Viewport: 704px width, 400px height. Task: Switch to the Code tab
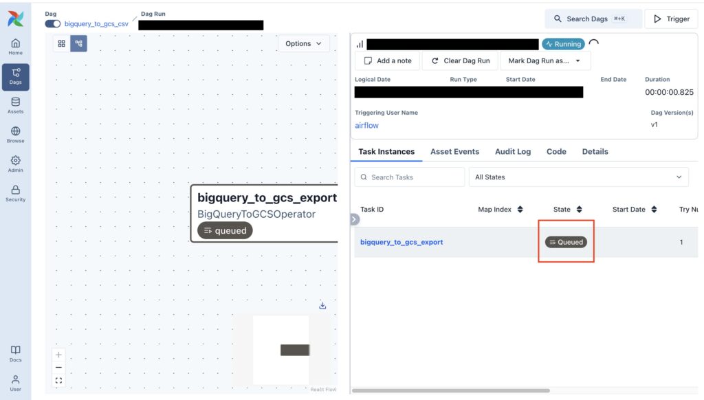pyautogui.click(x=556, y=151)
